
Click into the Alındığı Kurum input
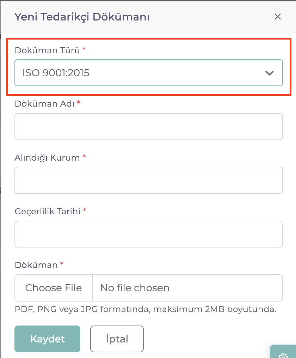(148, 180)
